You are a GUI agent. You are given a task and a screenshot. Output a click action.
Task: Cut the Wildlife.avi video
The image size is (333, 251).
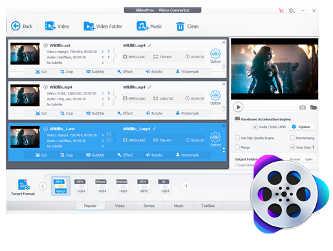click(x=41, y=72)
